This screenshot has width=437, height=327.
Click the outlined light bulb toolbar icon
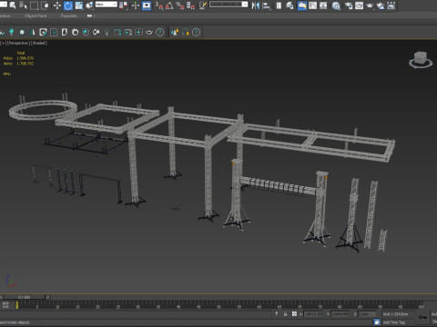pos(107,32)
